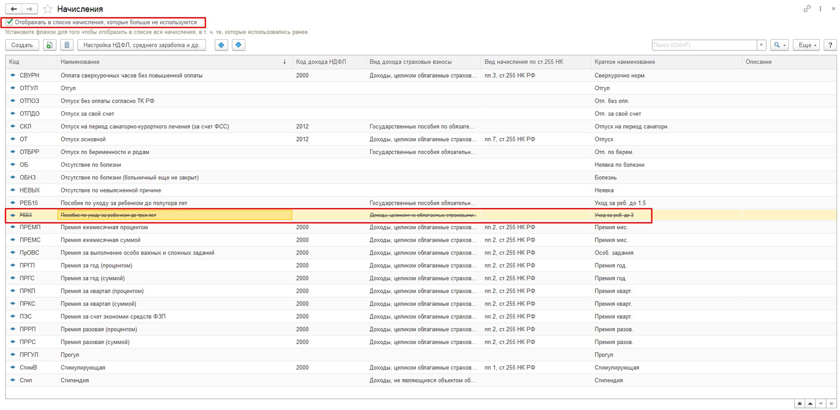Click the row icon for Стип

coord(13,380)
